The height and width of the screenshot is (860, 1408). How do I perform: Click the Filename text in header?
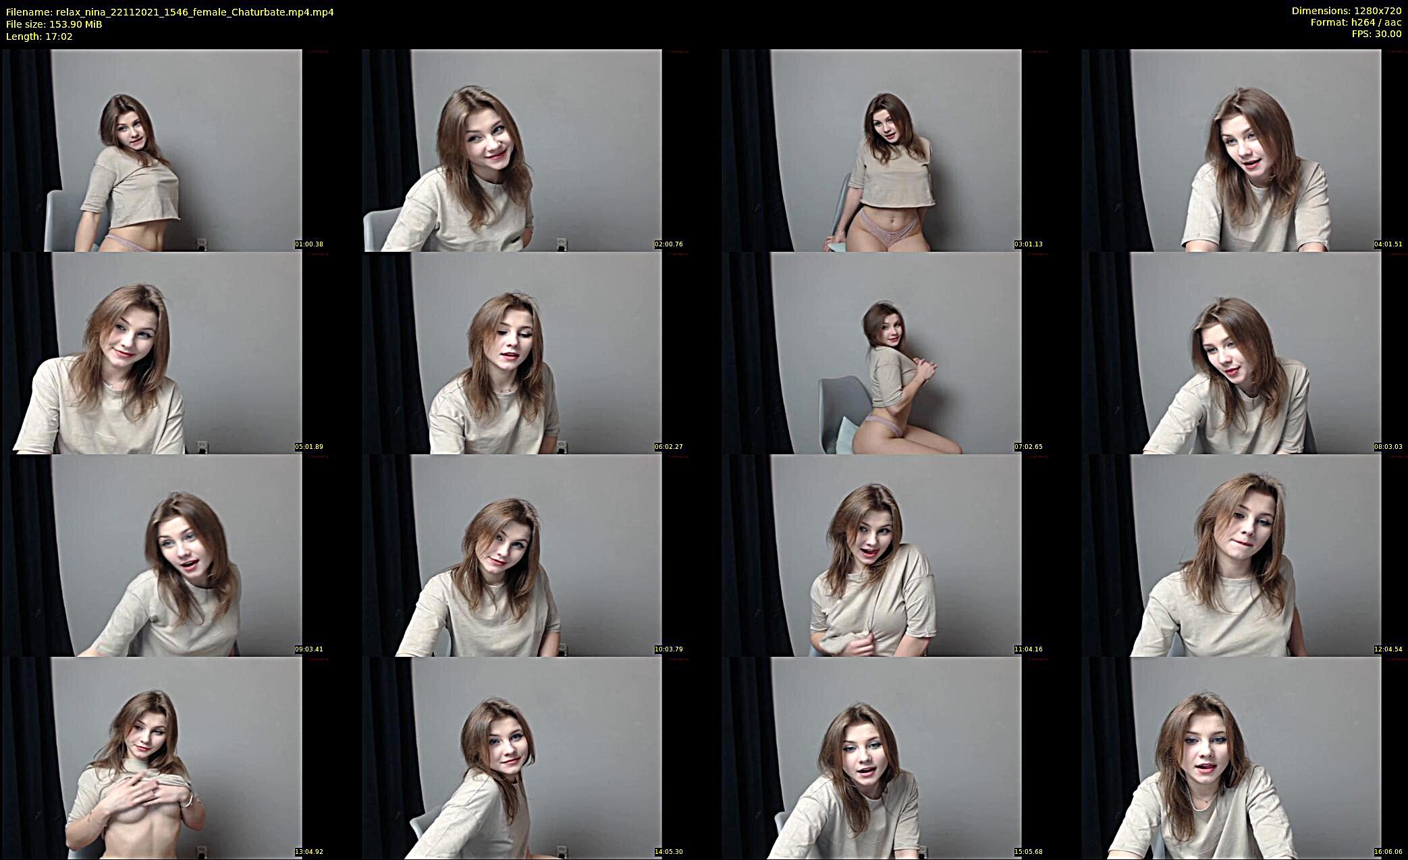click(169, 12)
